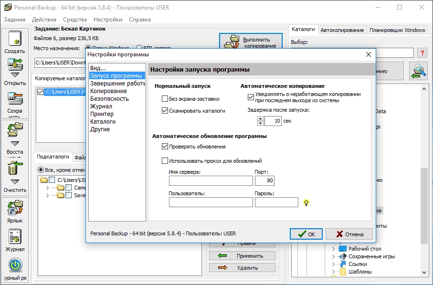Click Выполнить копирование button
The height and width of the screenshot is (285, 433).
tap(251, 42)
